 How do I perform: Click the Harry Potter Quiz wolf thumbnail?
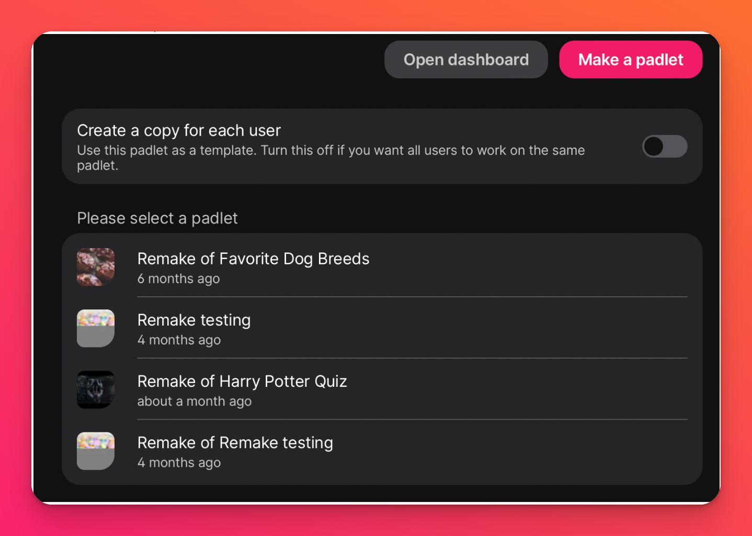pos(96,389)
